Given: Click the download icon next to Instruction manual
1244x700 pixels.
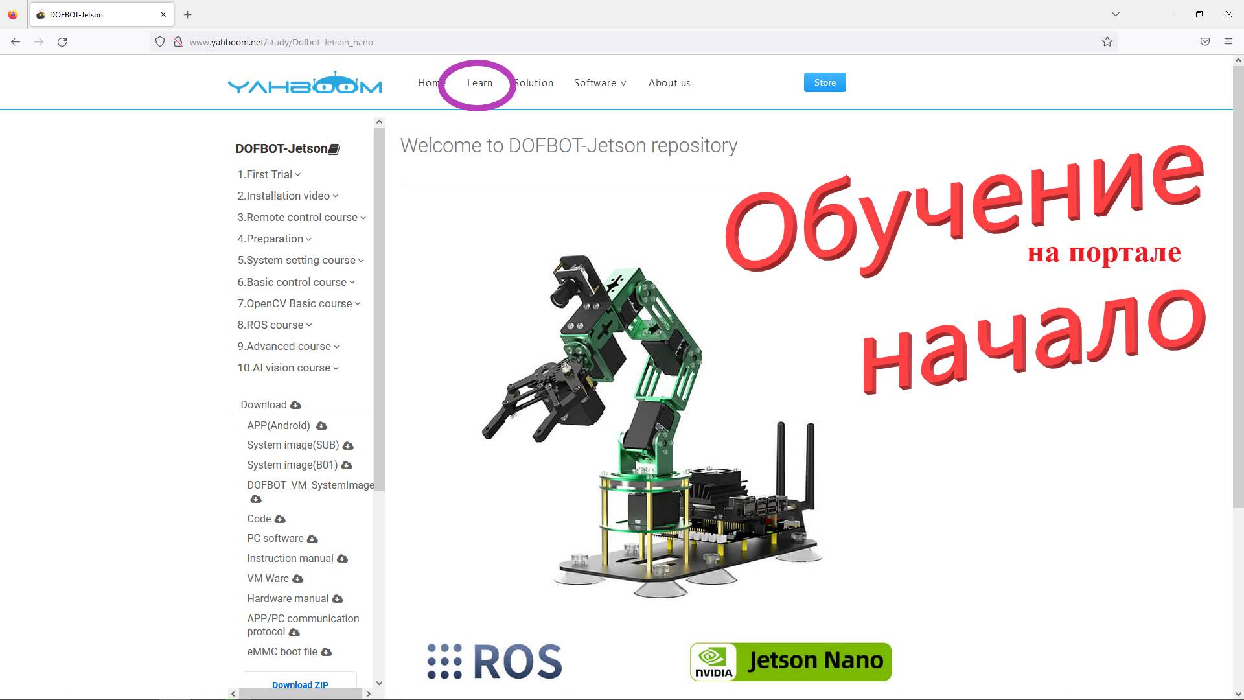Looking at the screenshot, I should (x=342, y=559).
